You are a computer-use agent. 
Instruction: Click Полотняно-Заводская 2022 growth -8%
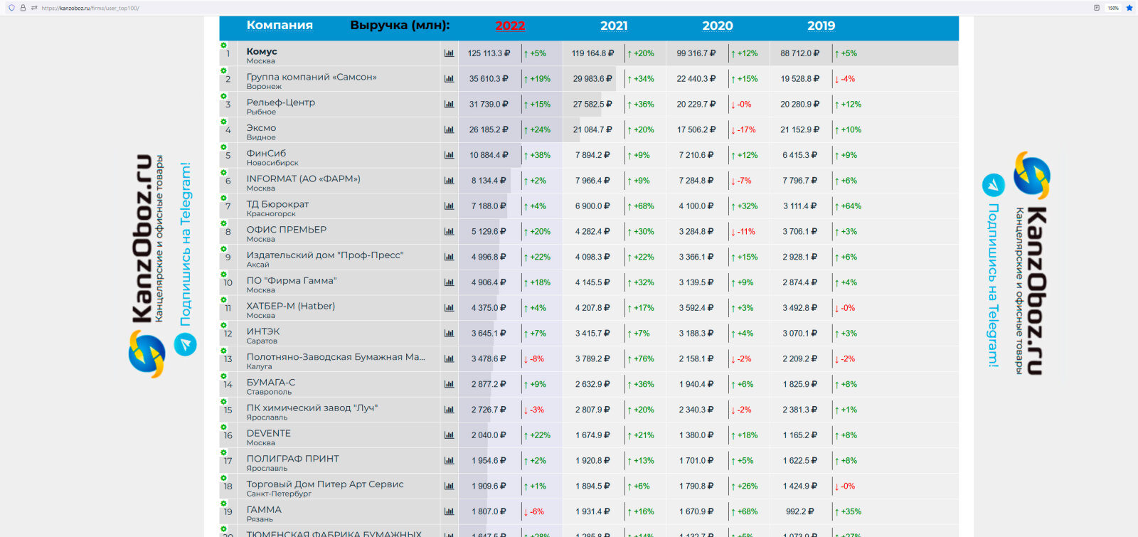point(533,359)
